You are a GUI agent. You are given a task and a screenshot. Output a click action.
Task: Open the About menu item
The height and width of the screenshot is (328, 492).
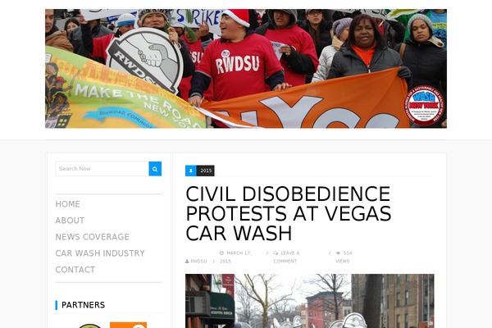(x=70, y=221)
